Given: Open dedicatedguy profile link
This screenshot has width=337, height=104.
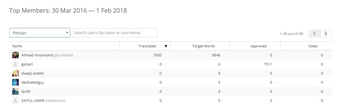Looking at the screenshot, I should (33, 82).
